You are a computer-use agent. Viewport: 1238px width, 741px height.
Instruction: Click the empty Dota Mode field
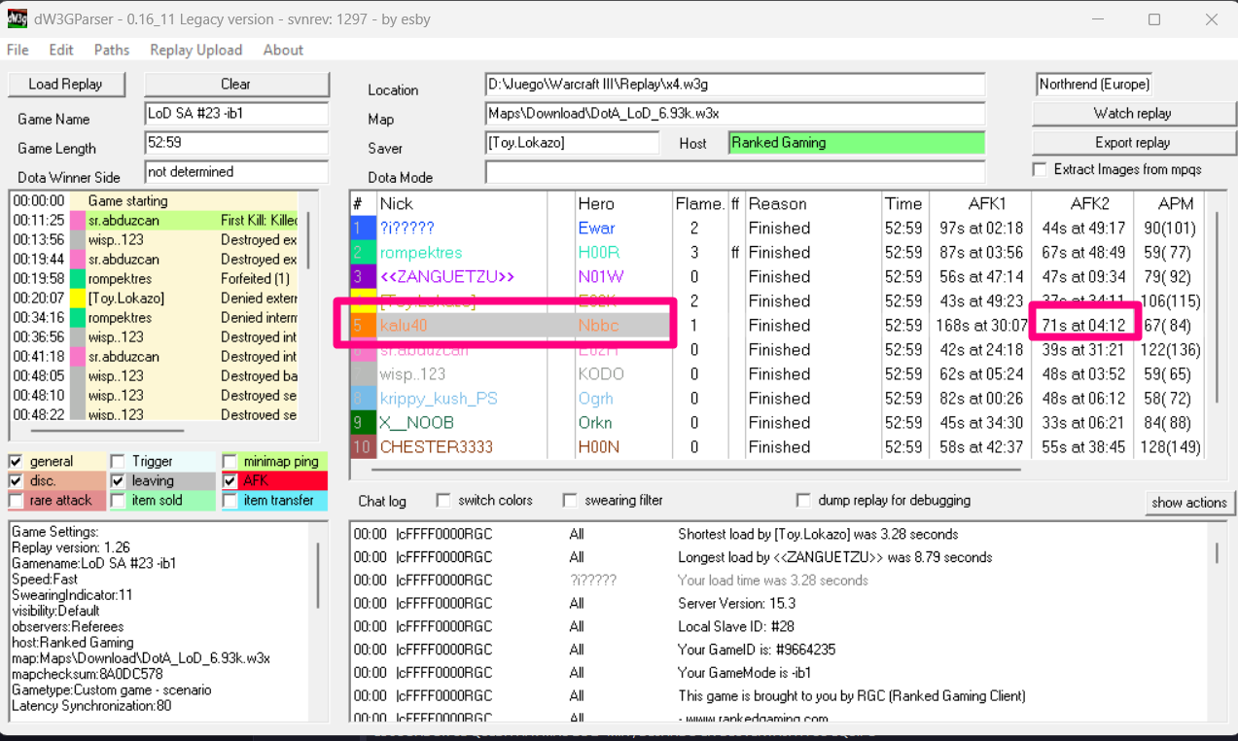point(735,172)
